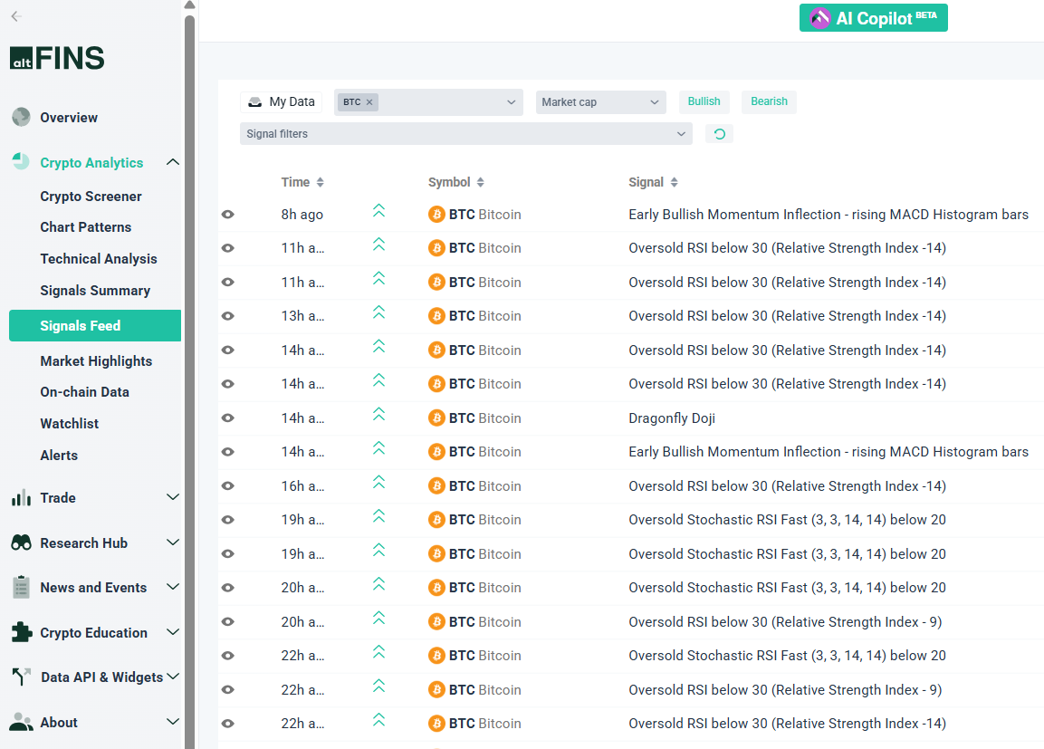This screenshot has height=749, width=1044.
Task: Open the Market cap dropdown
Action: click(x=600, y=102)
